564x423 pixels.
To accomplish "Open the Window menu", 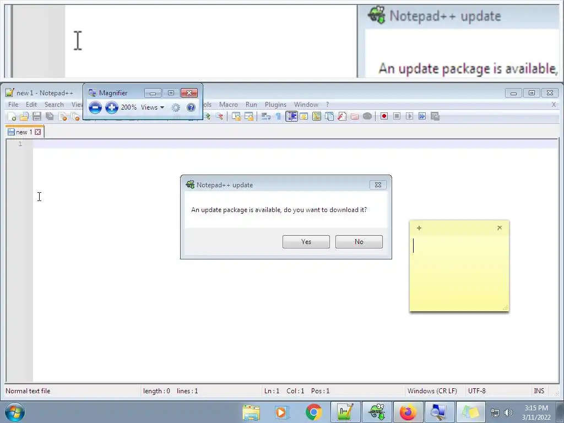I will (x=306, y=104).
